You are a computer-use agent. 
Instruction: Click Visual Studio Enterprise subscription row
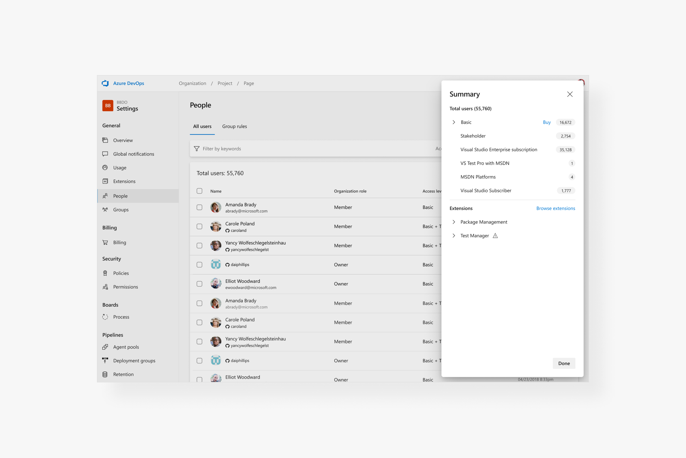point(513,149)
